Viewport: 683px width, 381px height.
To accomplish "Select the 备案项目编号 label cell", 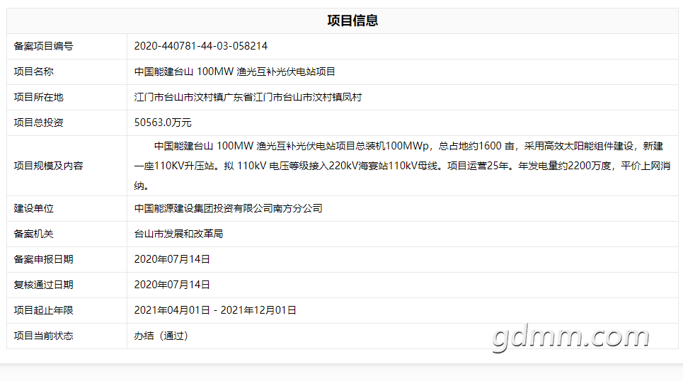I will point(67,46).
